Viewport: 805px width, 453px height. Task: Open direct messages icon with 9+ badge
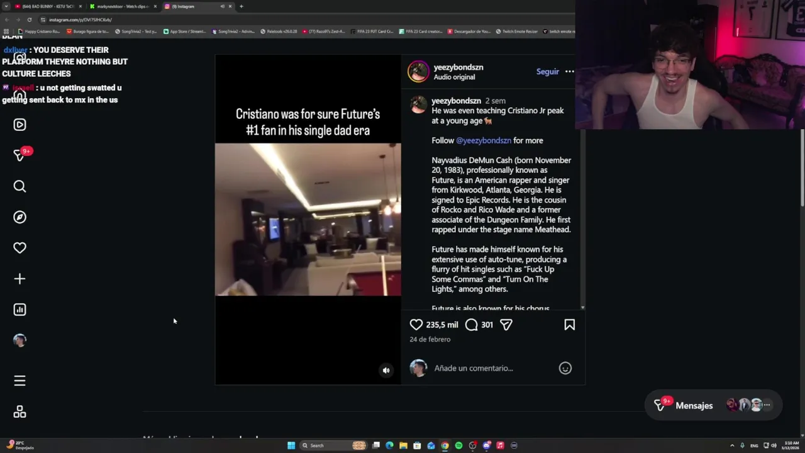pyautogui.click(x=21, y=155)
